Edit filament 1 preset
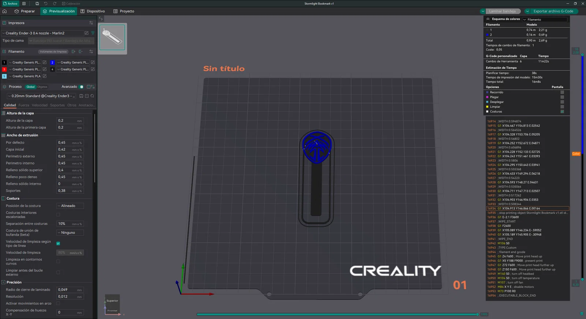Screen dimensions: 586x319 click(45, 63)
